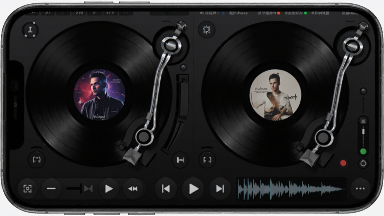Tap the left tonearm pivot ring
384x216 pixels.
tap(171, 45)
